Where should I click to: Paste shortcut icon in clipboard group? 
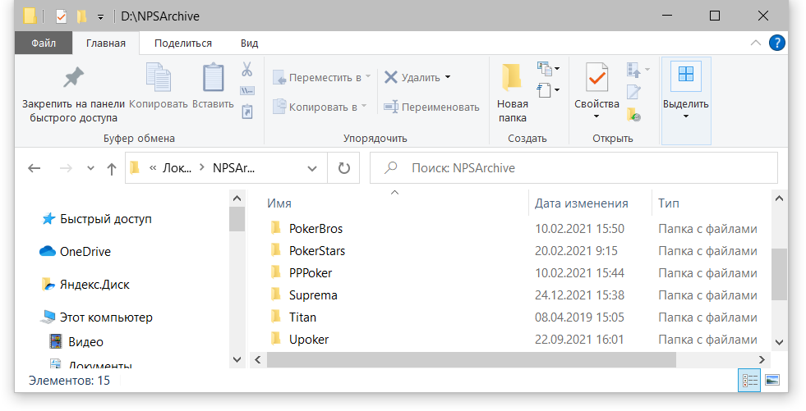click(247, 112)
